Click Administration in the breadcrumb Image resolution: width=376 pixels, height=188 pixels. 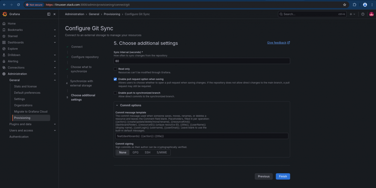coord(75,14)
